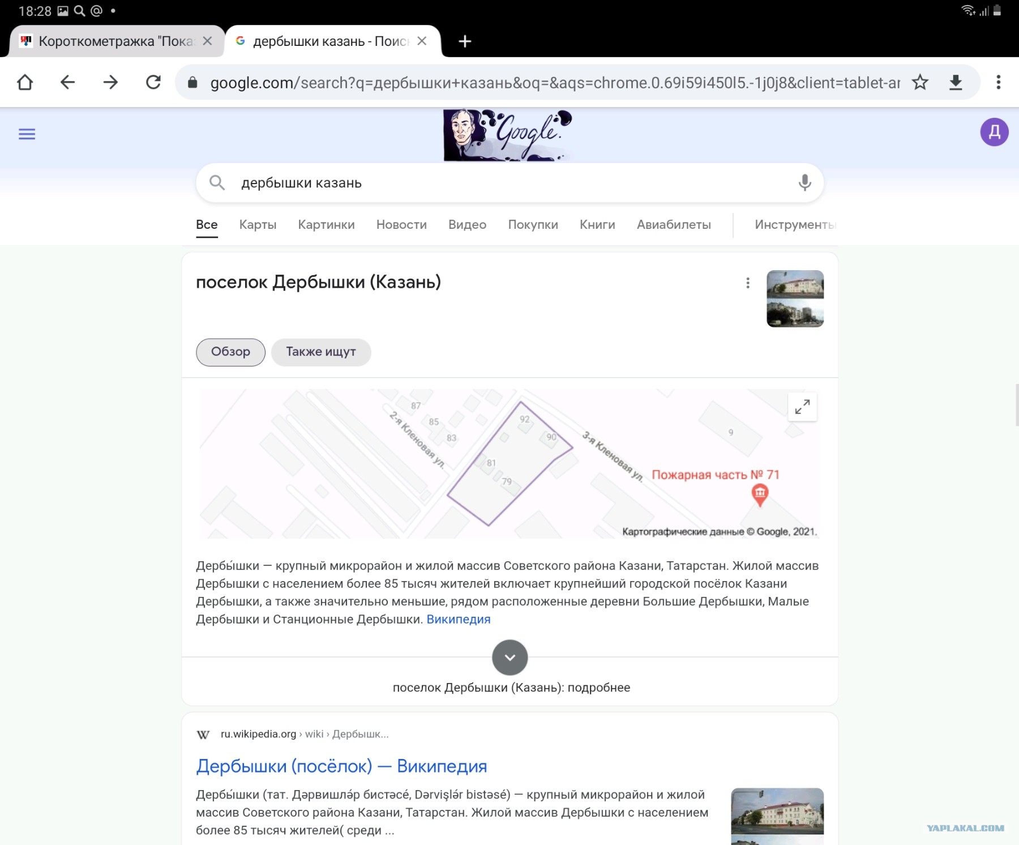Screen dimensions: 1019x845
Task: Click the map area of Дербышки
Action: point(509,463)
